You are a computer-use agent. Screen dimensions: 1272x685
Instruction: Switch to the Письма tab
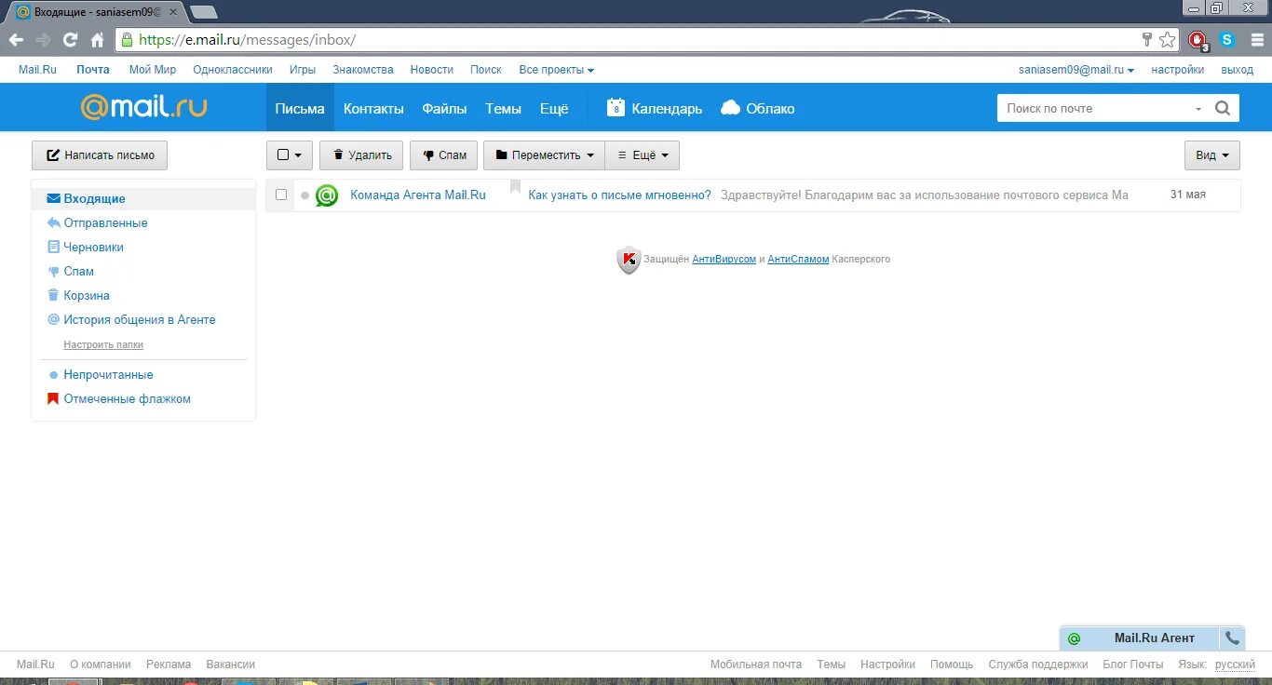pos(300,108)
